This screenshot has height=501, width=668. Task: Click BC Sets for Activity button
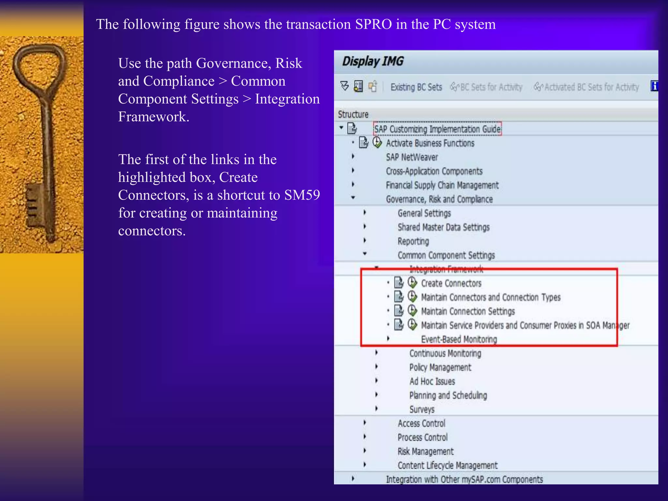coord(486,87)
